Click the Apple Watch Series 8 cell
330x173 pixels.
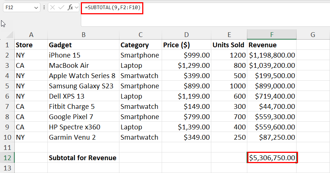83,76
